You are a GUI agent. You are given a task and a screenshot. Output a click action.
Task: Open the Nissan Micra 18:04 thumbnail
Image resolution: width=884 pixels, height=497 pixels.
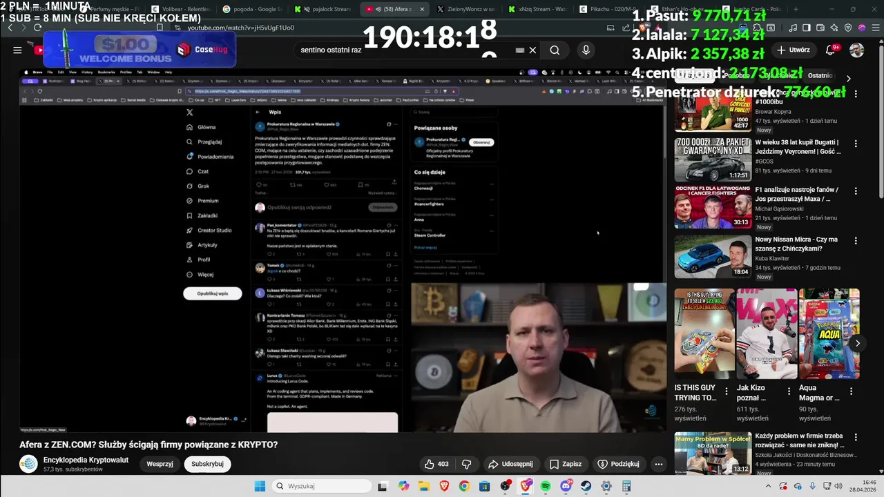(713, 257)
